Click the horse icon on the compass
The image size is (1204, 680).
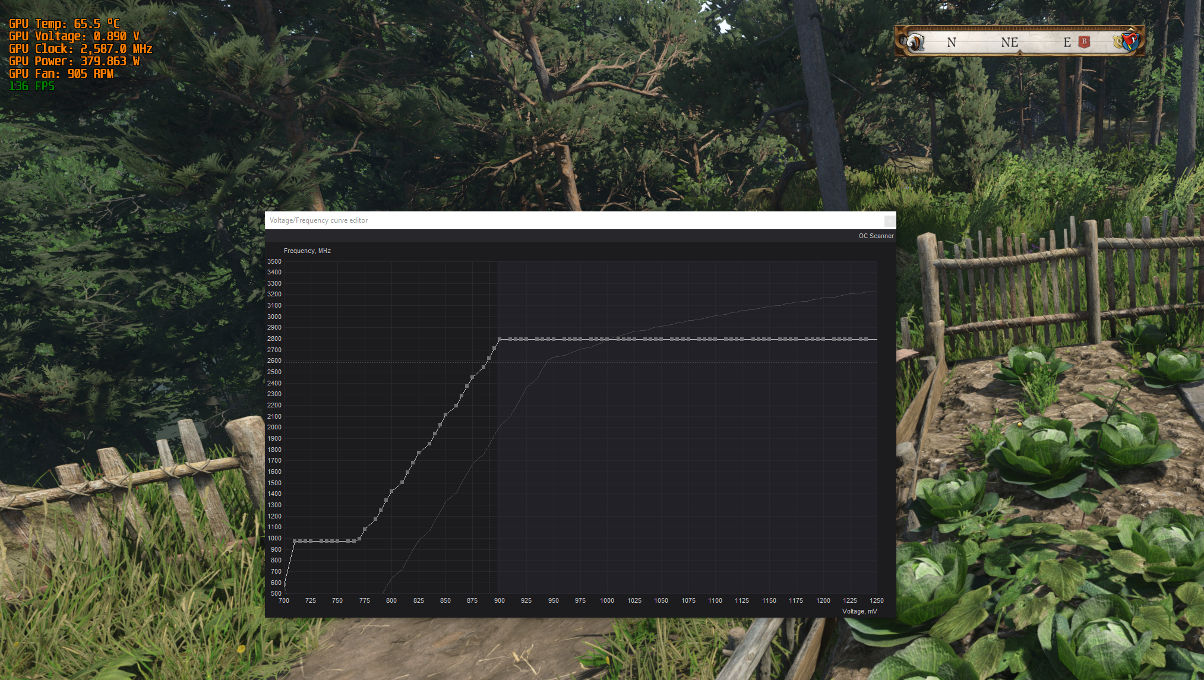coord(914,42)
